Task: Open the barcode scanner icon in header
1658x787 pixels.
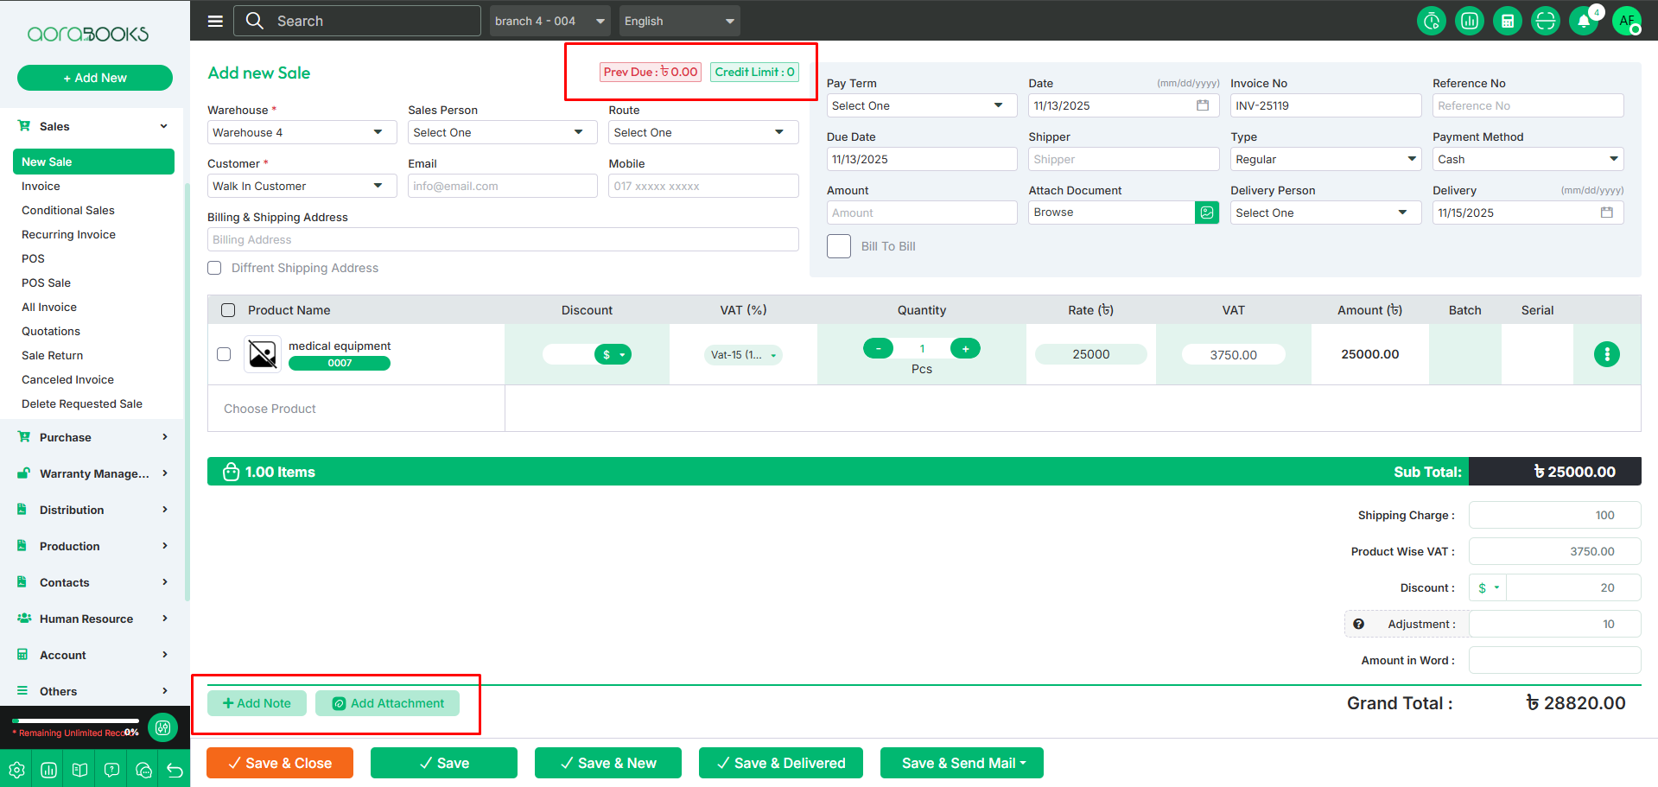Action: [1545, 21]
